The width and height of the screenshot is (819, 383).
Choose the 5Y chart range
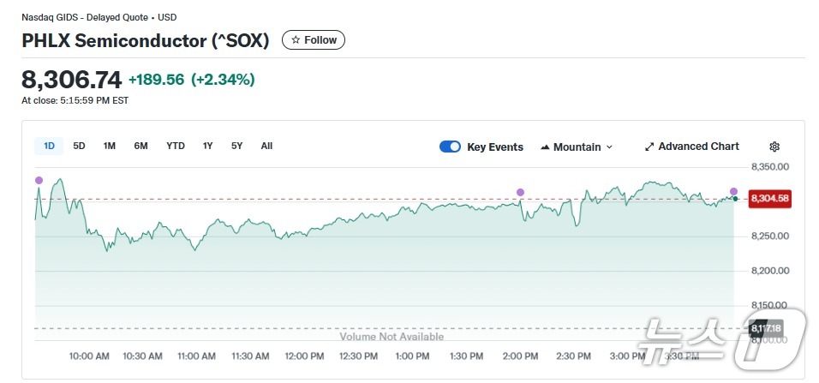[236, 146]
